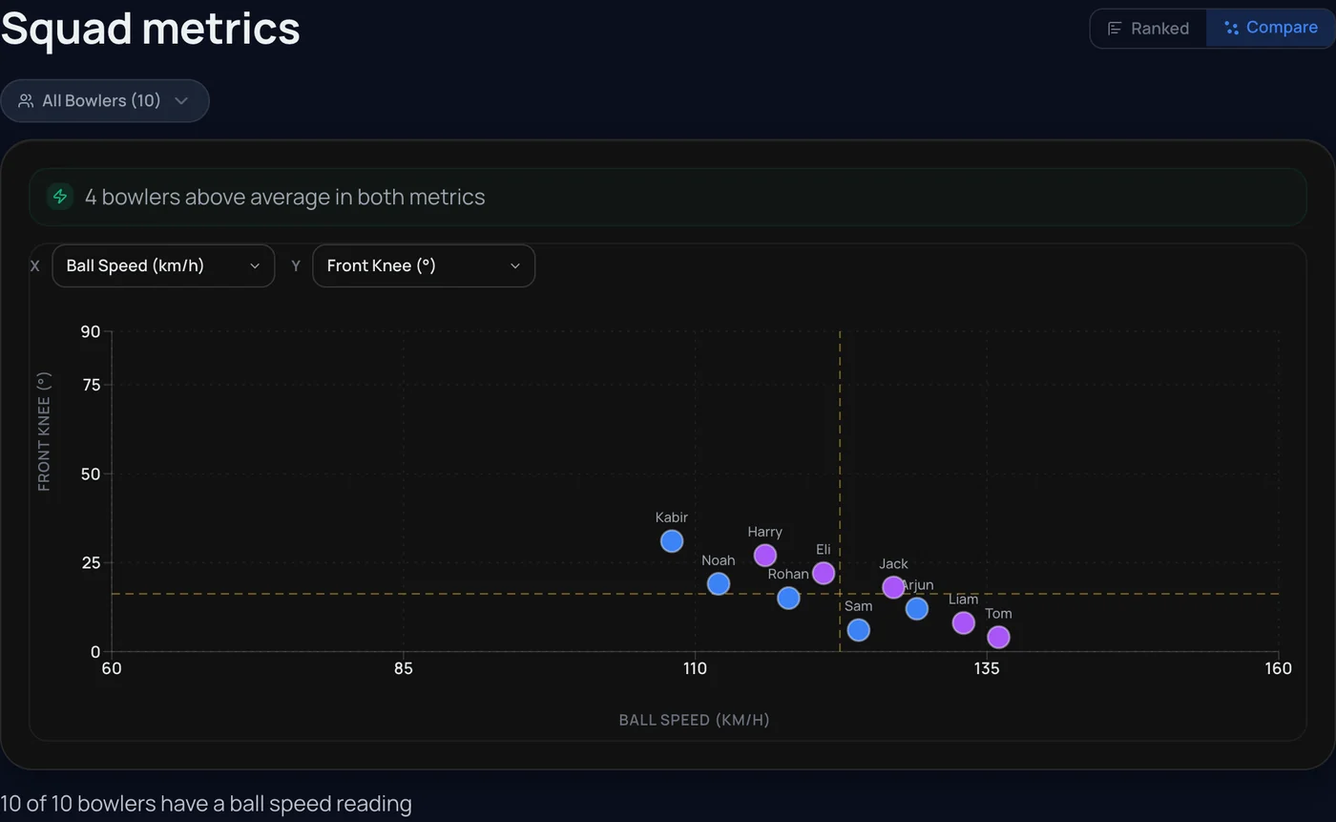Click the BALL SPEED (KM/H) axis title
Screen dimensions: 1336x822
695,720
